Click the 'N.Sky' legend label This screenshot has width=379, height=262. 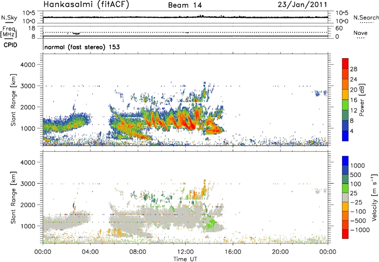[9, 17]
